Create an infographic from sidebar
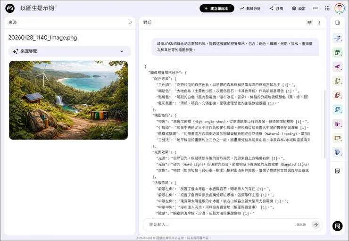The width and height of the screenshot is (349, 241). [337, 124]
